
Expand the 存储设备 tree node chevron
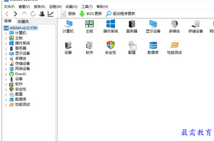[x=6, y=64]
